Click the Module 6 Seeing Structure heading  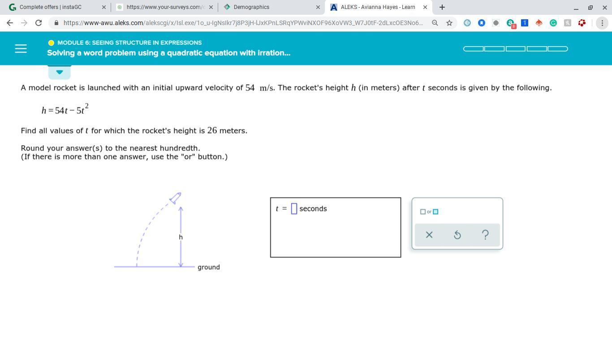(x=129, y=43)
